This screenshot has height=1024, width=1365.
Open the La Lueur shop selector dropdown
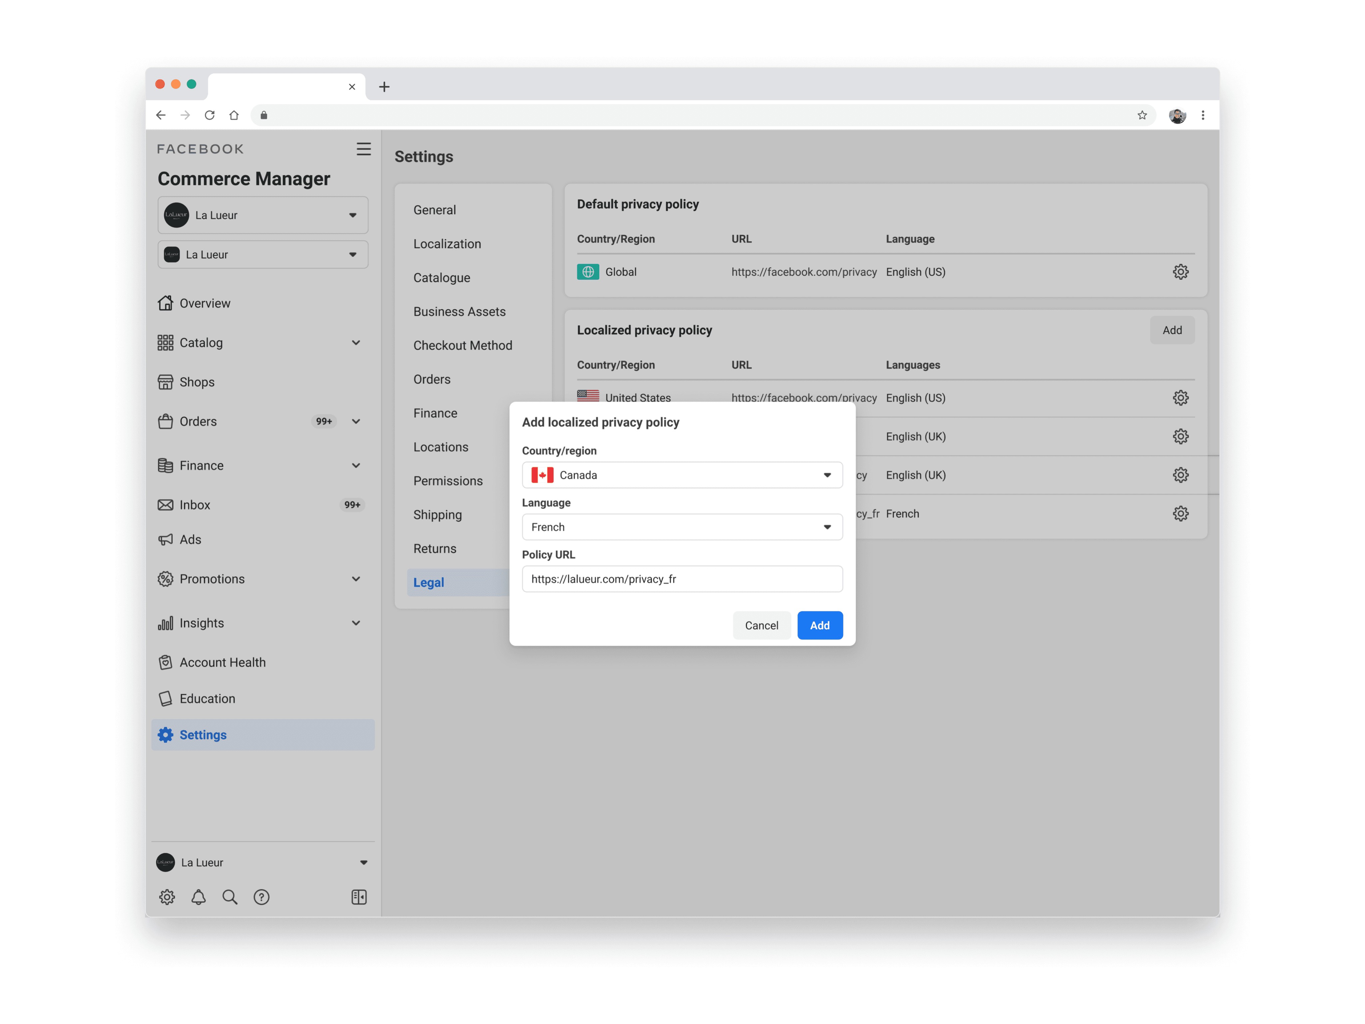(x=263, y=255)
